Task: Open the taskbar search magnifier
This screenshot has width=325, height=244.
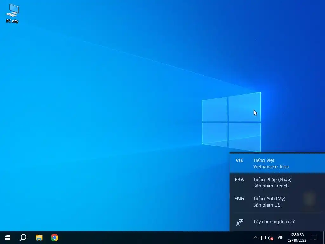Action: [23, 238]
